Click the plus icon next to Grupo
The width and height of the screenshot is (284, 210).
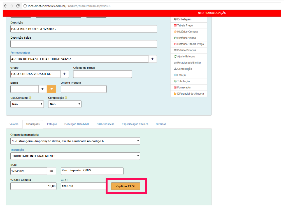tap(64, 74)
